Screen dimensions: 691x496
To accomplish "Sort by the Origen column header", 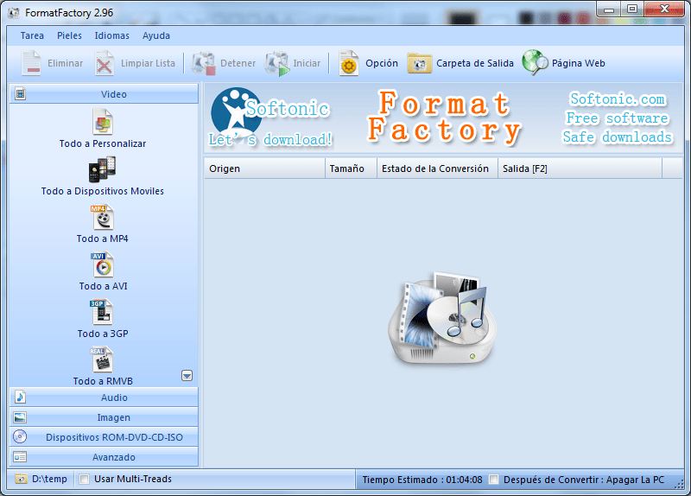I will (x=264, y=169).
